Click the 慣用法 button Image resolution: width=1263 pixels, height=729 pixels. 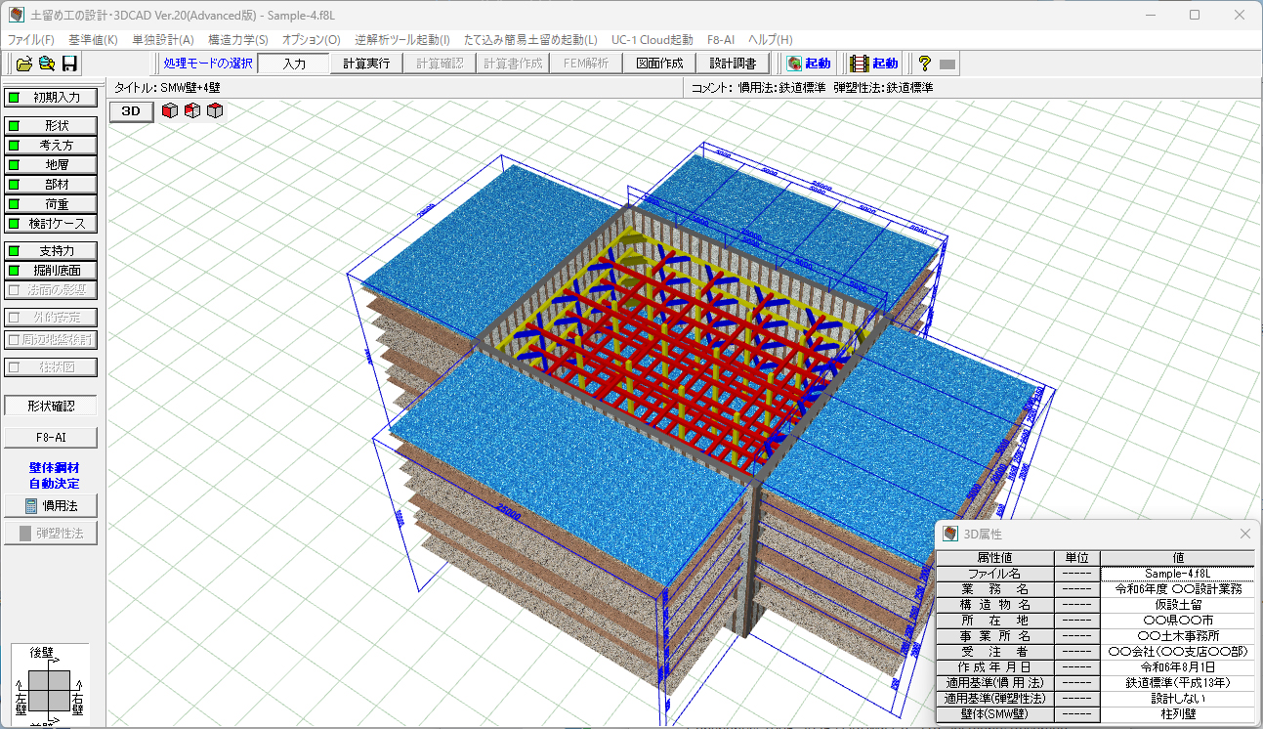[x=51, y=506]
